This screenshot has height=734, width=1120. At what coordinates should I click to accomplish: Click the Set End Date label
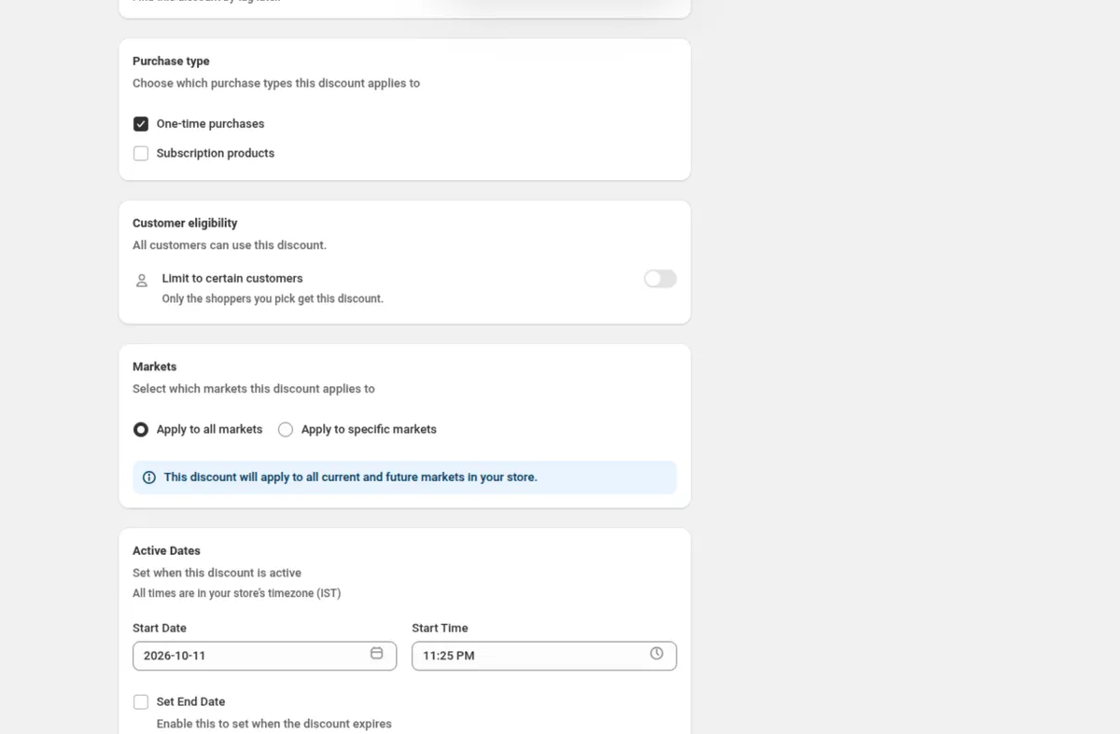190,702
